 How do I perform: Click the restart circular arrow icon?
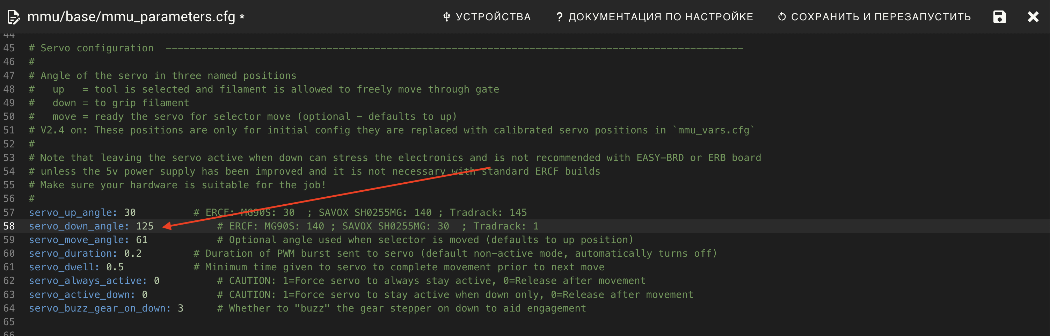click(x=782, y=17)
